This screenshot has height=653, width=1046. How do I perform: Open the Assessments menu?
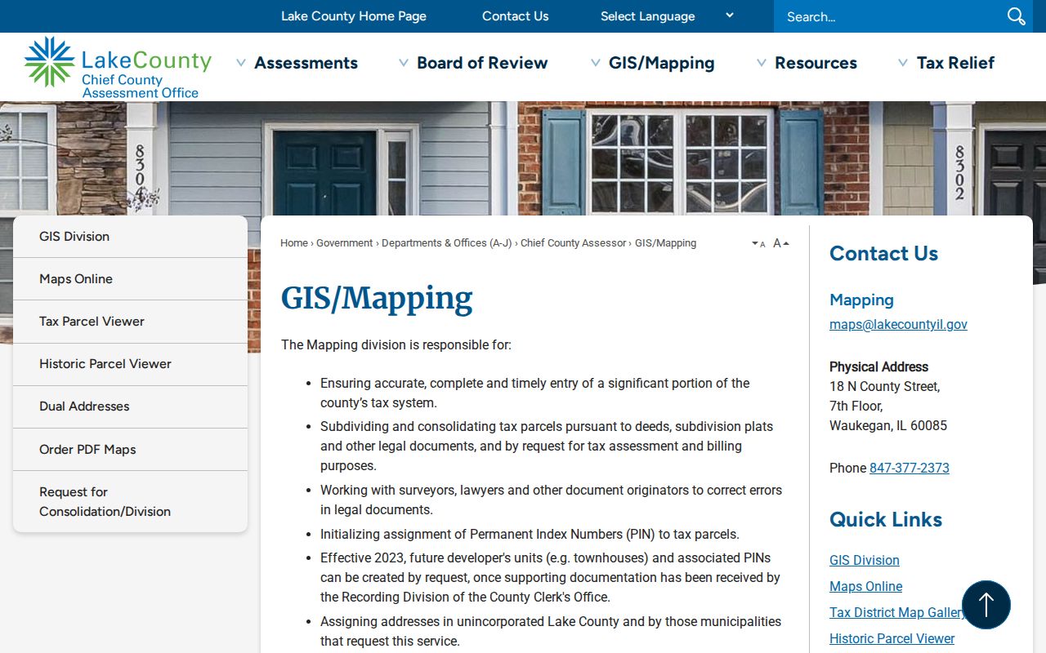click(x=306, y=63)
